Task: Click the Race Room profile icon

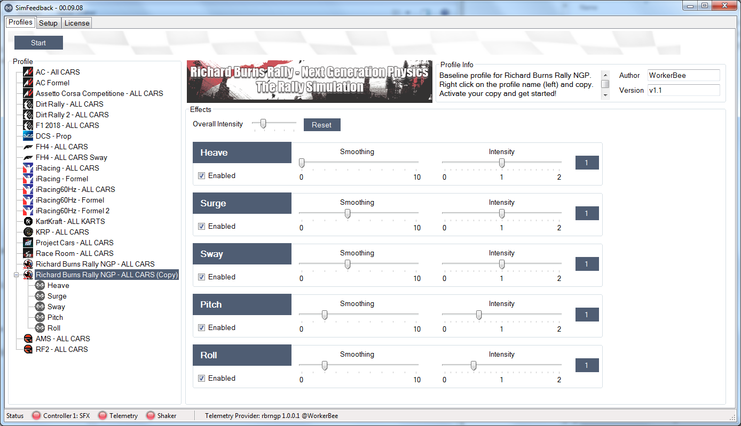Action: (28, 253)
